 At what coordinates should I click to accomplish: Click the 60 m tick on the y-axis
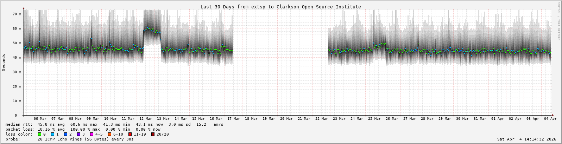coord(17,28)
